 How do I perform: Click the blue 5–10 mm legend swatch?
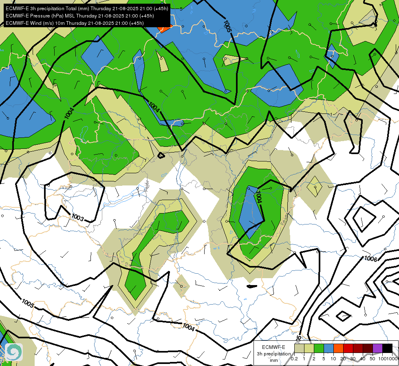(x=328, y=348)
